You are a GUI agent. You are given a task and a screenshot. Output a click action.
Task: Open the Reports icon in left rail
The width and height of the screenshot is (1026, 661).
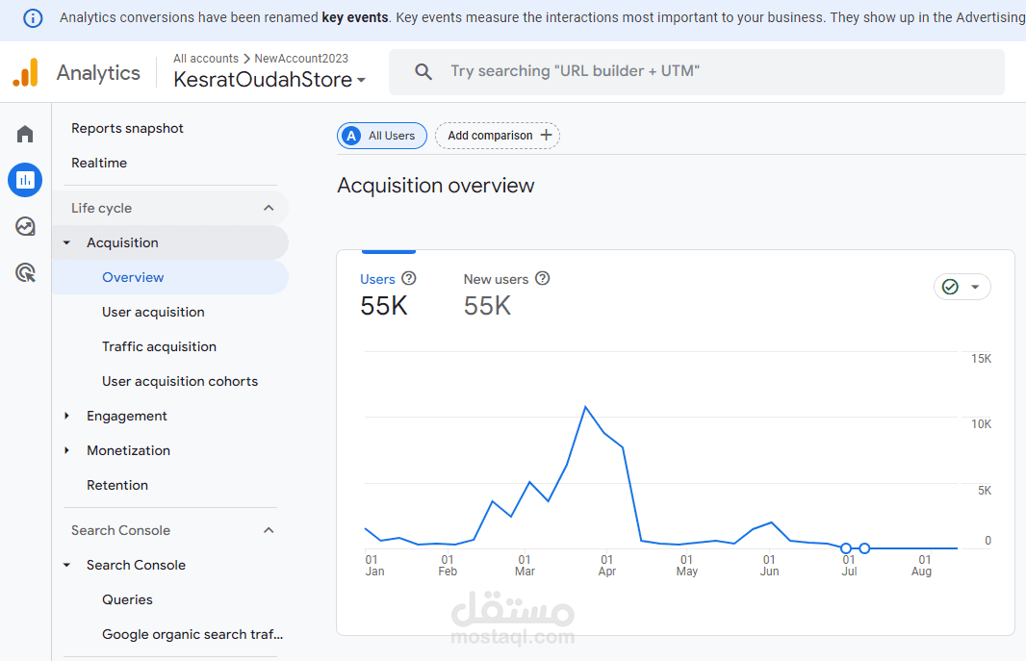coord(25,180)
